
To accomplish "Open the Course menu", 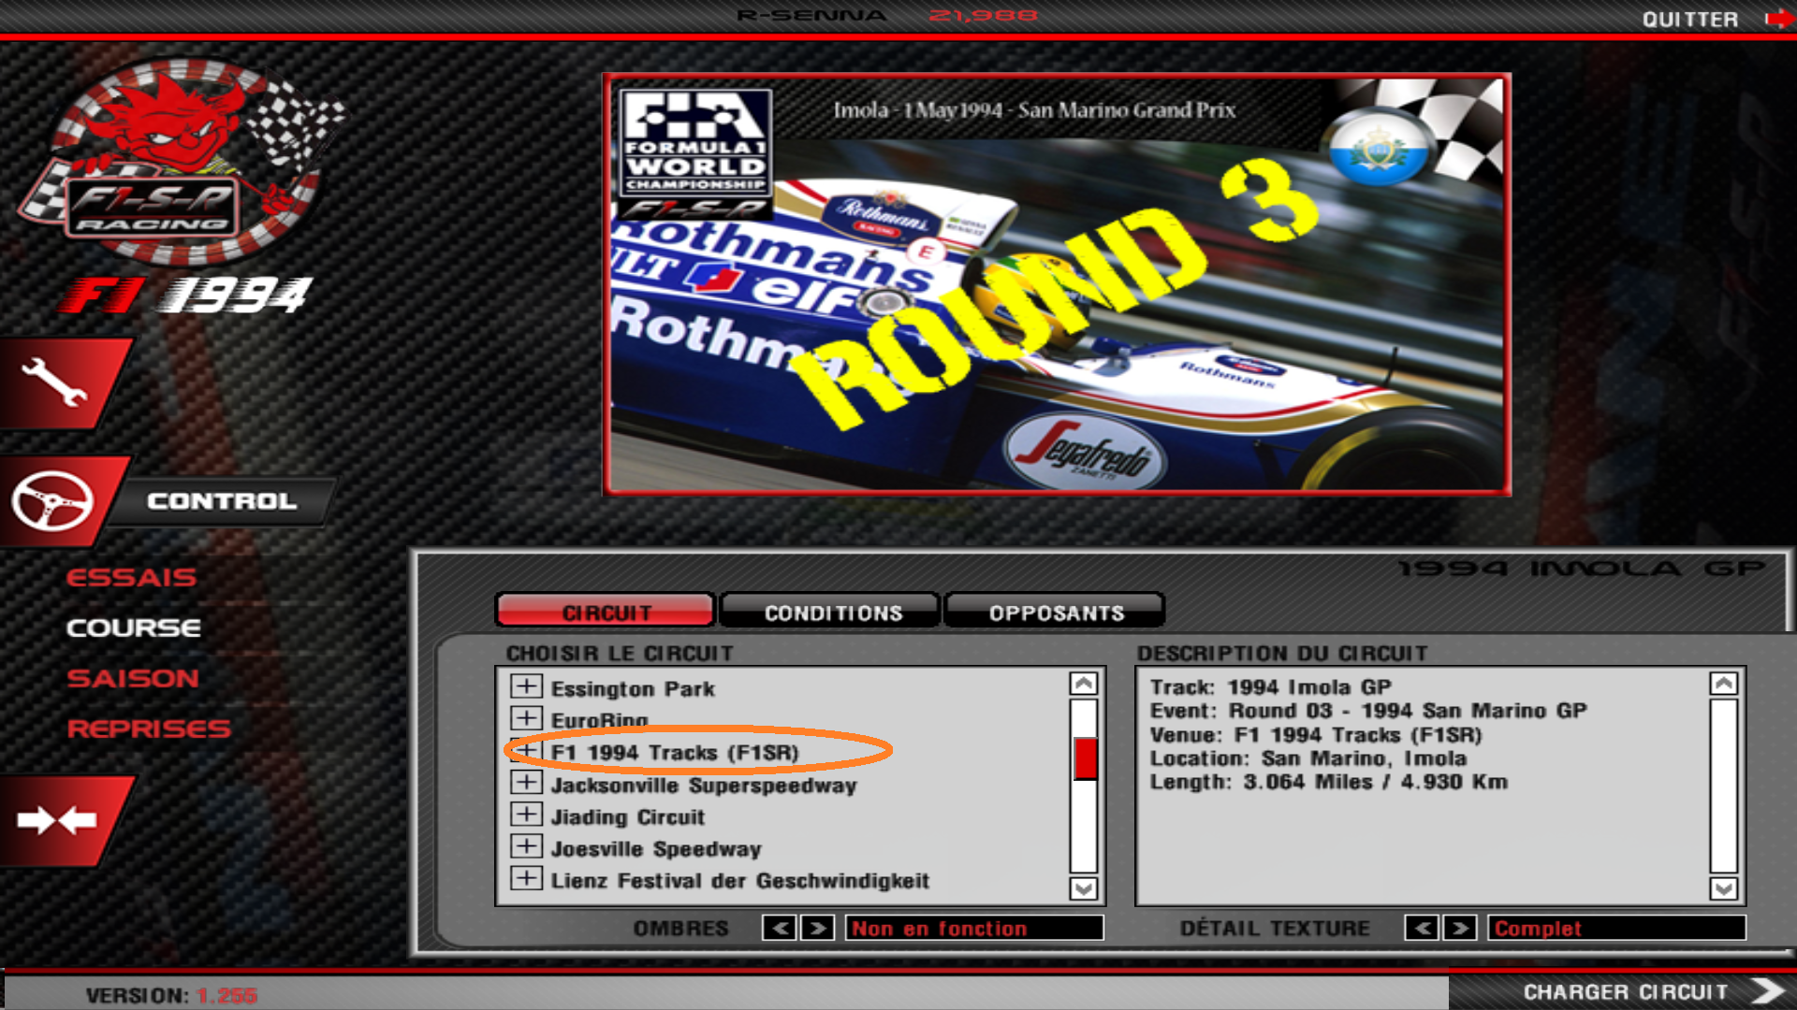I will point(134,628).
